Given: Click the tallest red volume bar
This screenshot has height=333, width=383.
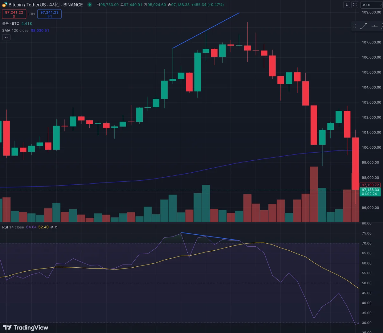Looking at the screenshot, I should point(314,194).
